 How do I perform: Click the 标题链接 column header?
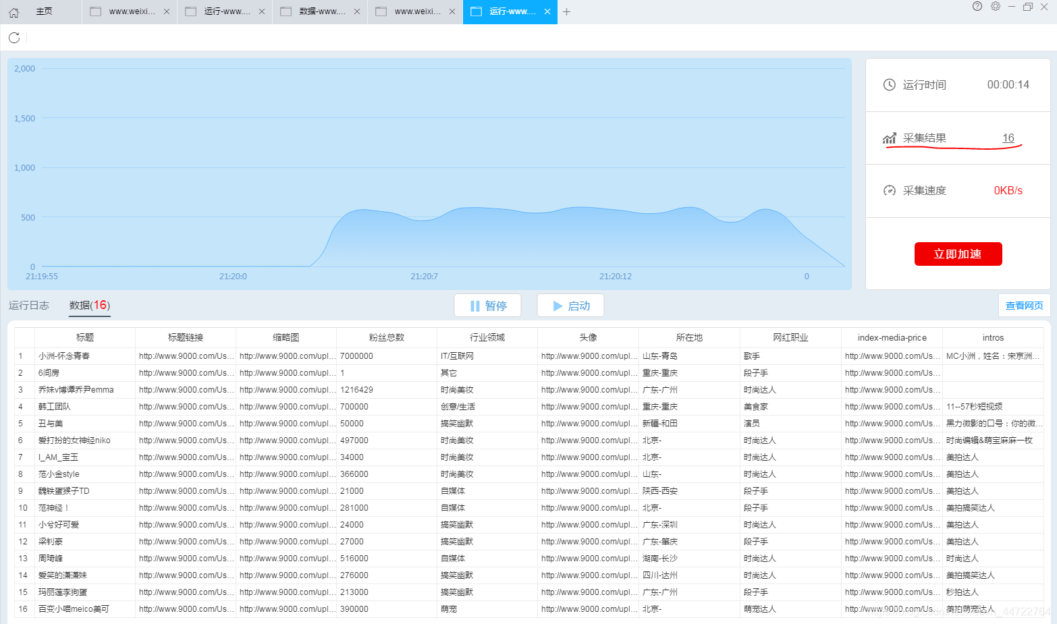pos(186,337)
